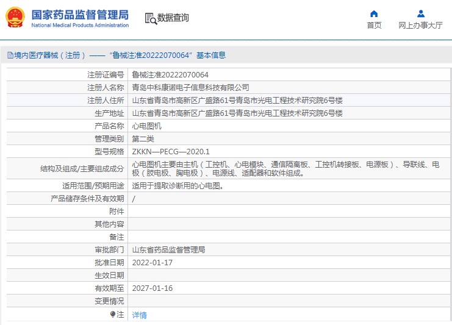
Task: Select model ZKKN—PECG—2020.1
Action: click(171, 152)
